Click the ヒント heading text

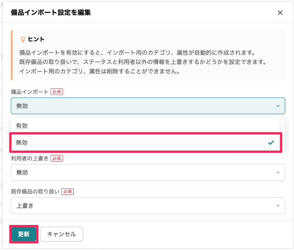[36, 39]
